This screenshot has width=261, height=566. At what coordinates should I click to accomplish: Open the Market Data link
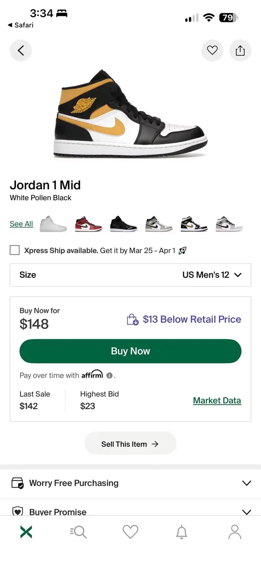(217, 400)
